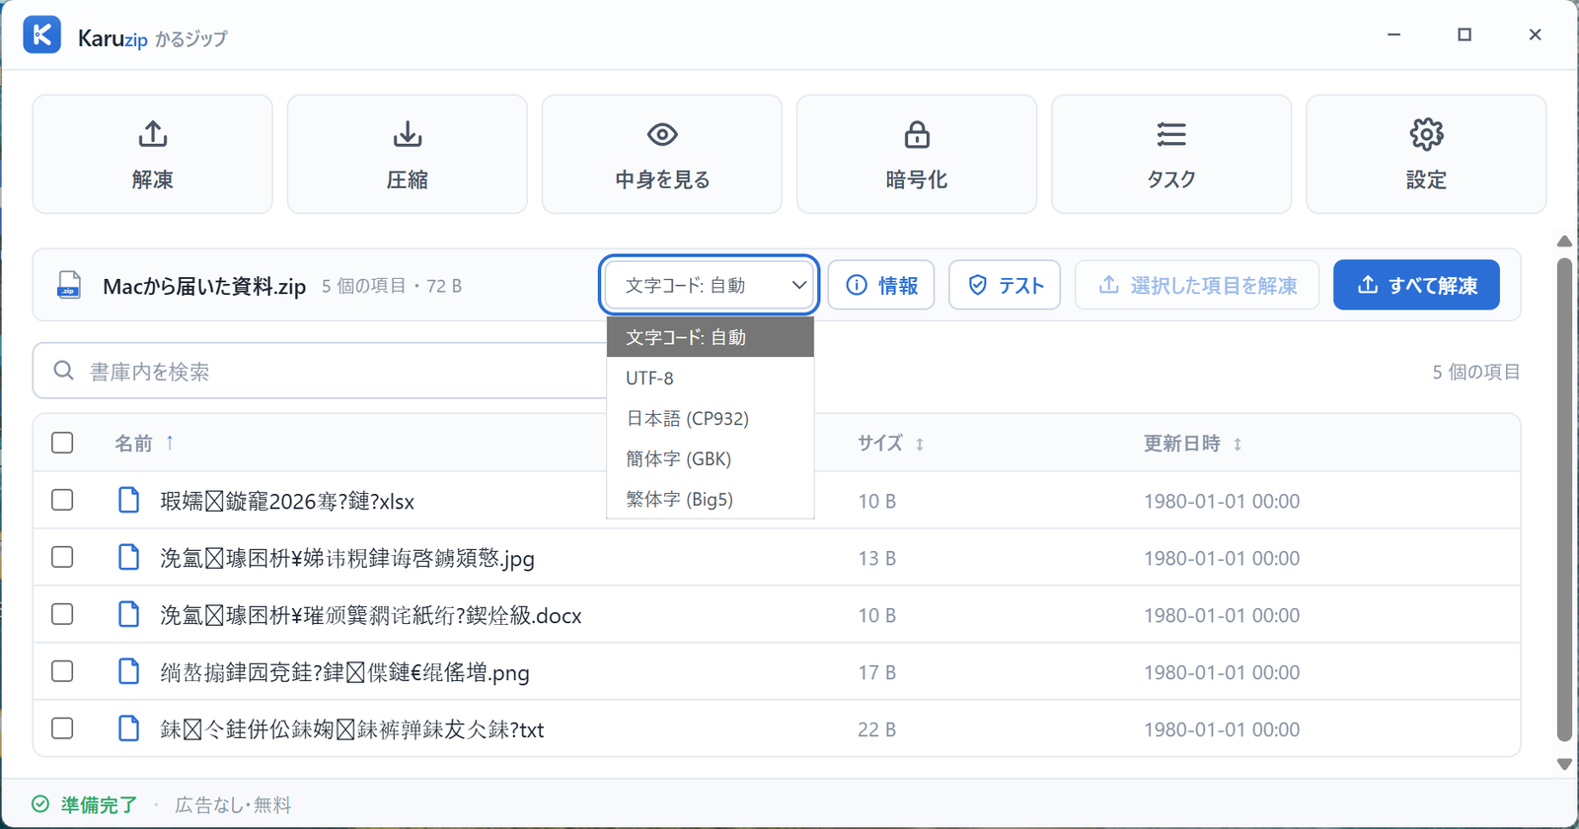Click the 5 個の項目 count beside search
Viewport: 1579px width, 829px height.
point(1476,372)
